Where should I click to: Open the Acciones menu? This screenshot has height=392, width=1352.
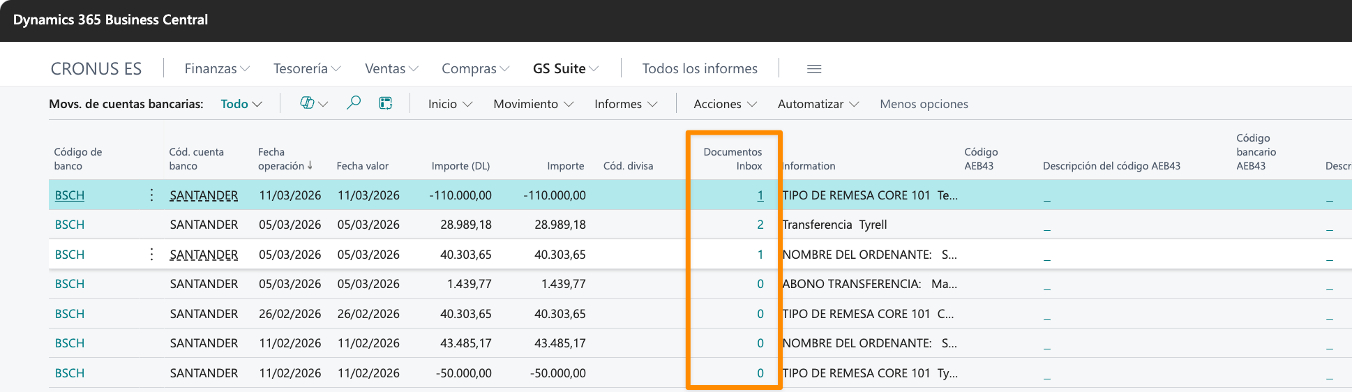725,104
